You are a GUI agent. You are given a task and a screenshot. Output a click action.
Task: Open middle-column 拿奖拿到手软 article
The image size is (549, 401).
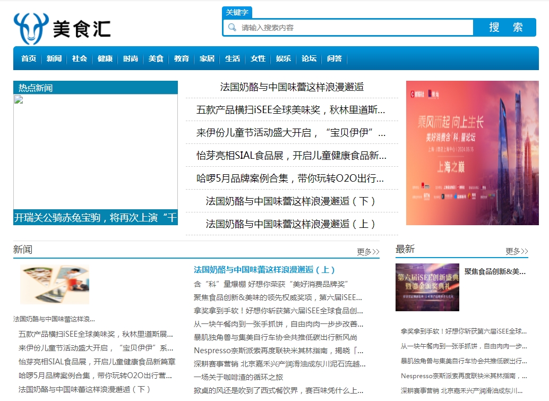click(278, 311)
